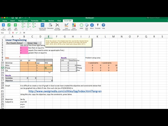Open Tutorials from the ribbon

(x=98, y=25)
